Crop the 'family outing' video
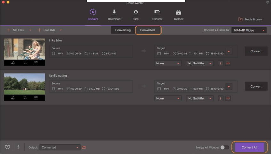271x154 pixels. [25, 98]
